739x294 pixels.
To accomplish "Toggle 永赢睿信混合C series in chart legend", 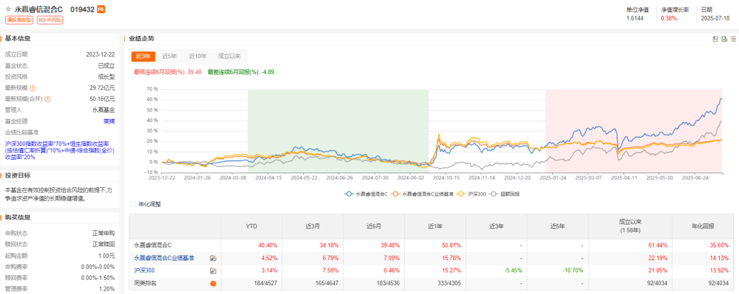I will [366, 193].
